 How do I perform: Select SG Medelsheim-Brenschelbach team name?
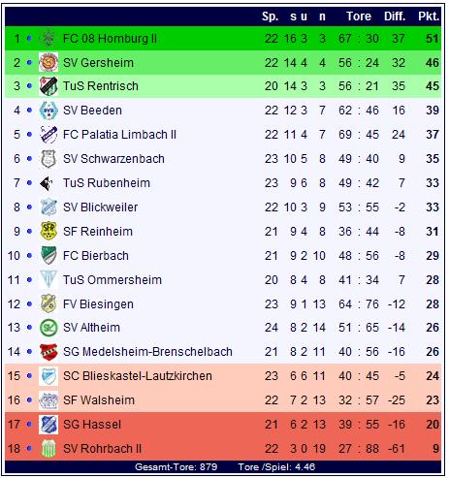(147, 352)
